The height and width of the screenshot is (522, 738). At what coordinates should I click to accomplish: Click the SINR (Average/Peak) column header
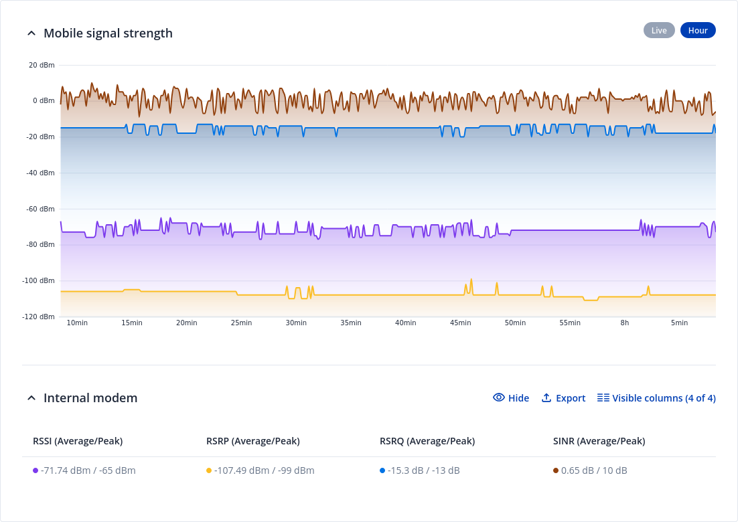[599, 441]
